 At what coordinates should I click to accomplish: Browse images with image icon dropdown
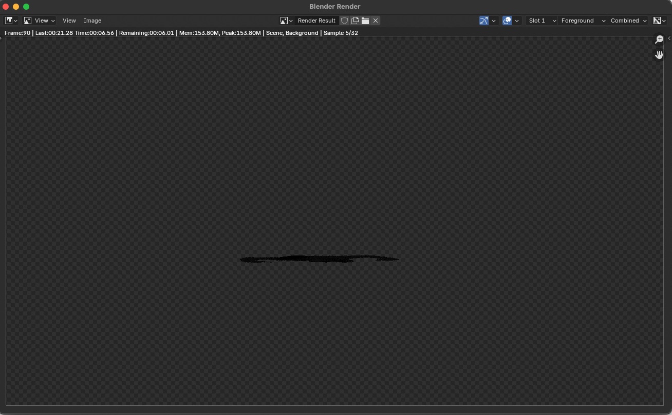click(287, 21)
